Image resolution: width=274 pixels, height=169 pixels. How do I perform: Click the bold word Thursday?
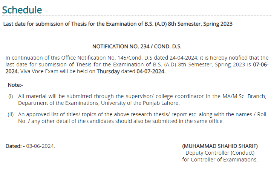tap(108, 71)
